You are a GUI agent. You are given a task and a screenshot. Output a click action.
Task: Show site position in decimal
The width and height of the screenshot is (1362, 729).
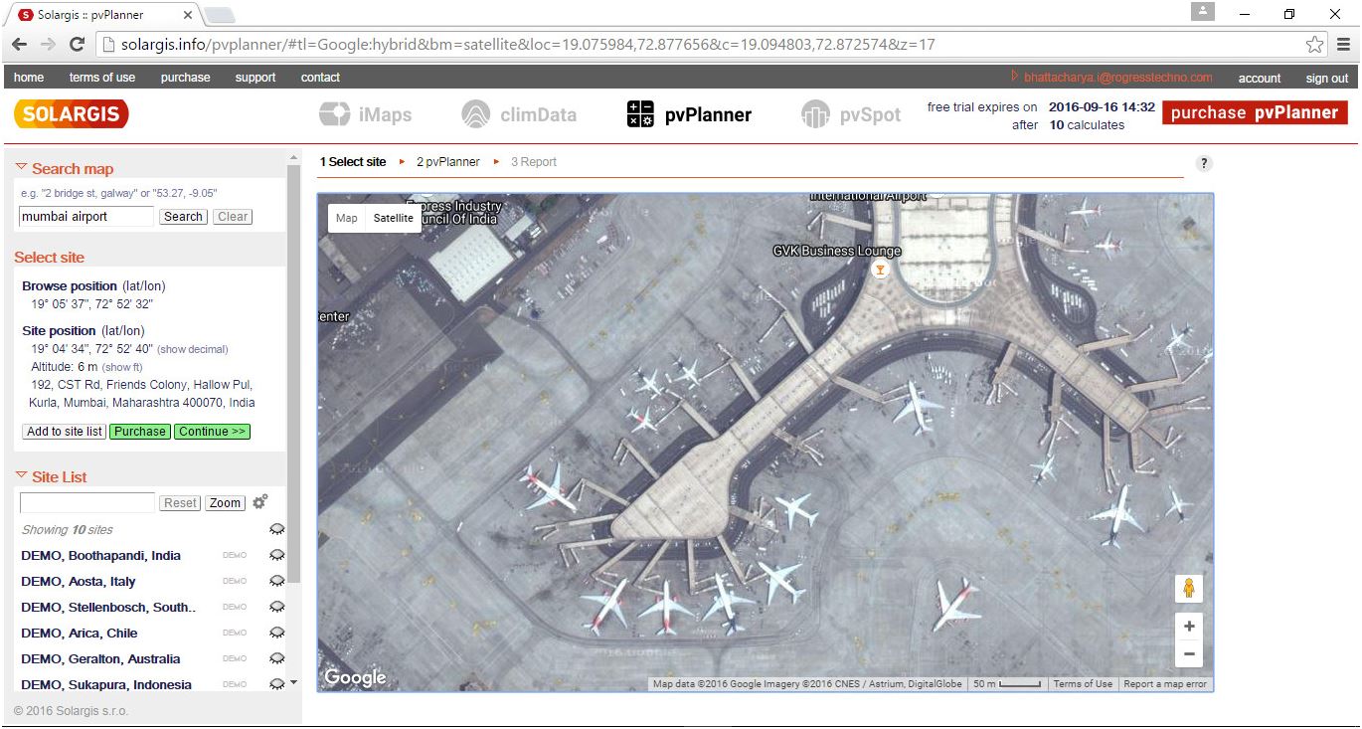(193, 349)
